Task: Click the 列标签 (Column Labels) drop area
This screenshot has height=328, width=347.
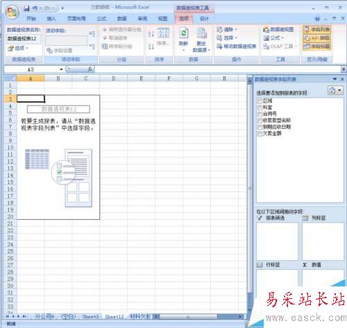Action: [323, 241]
